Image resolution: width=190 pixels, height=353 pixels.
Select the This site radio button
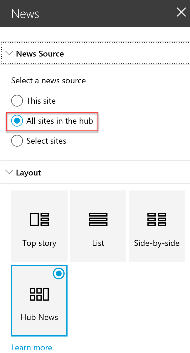pyautogui.click(x=17, y=101)
